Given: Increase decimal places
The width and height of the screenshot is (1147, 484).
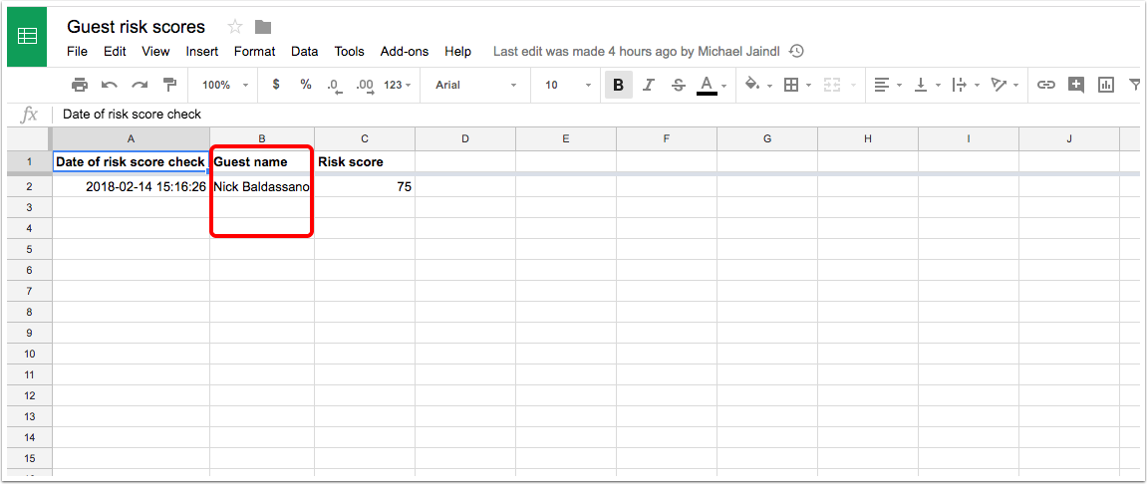Looking at the screenshot, I should 365,86.
